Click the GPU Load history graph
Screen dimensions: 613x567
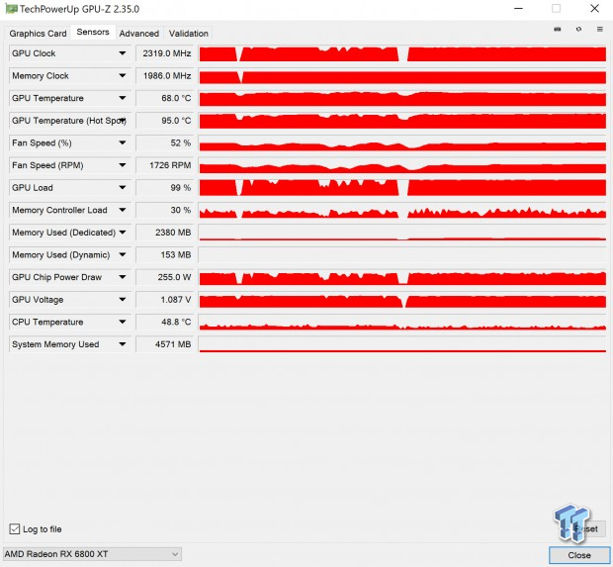click(x=402, y=187)
